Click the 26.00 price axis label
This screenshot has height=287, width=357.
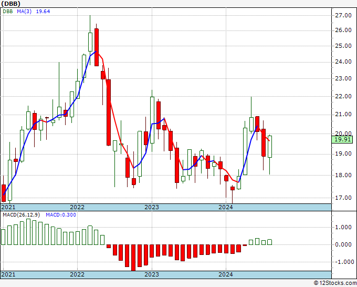pos(343,30)
